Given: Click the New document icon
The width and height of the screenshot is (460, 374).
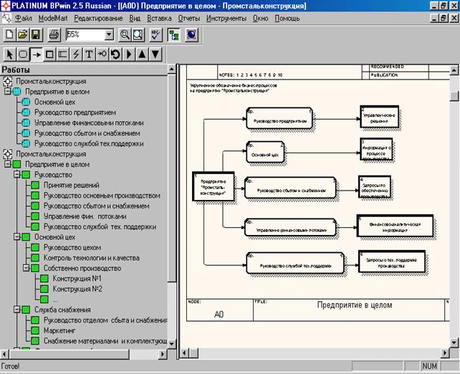Looking at the screenshot, I should point(9,34).
